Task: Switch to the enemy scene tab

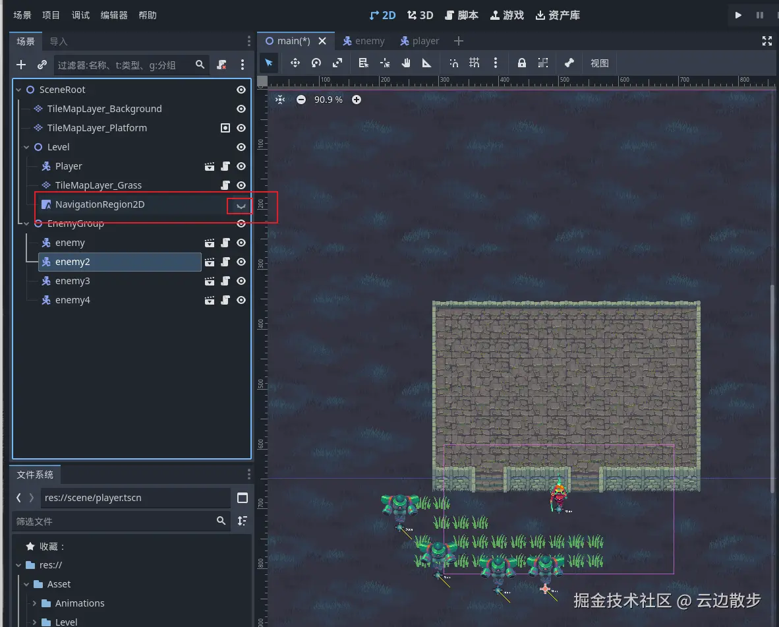Action: point(364,41)
